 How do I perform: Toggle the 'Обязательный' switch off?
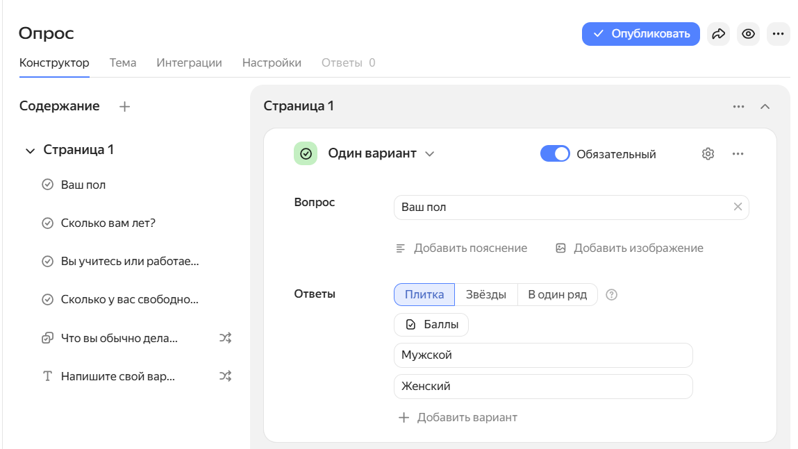(554, 153)
